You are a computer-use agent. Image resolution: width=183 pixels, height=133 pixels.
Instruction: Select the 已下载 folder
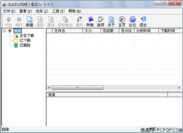point(25,40)
